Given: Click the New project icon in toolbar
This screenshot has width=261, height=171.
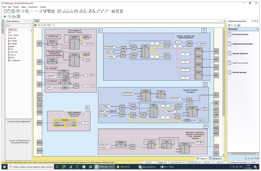Looking at the screenshot, I should (5, 11).
